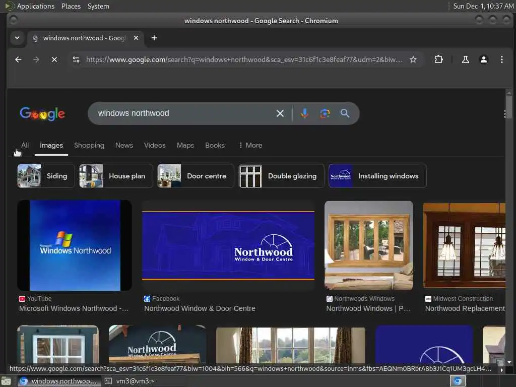Expand the More search options menu
516x387 pixels.
coord(250,145)
